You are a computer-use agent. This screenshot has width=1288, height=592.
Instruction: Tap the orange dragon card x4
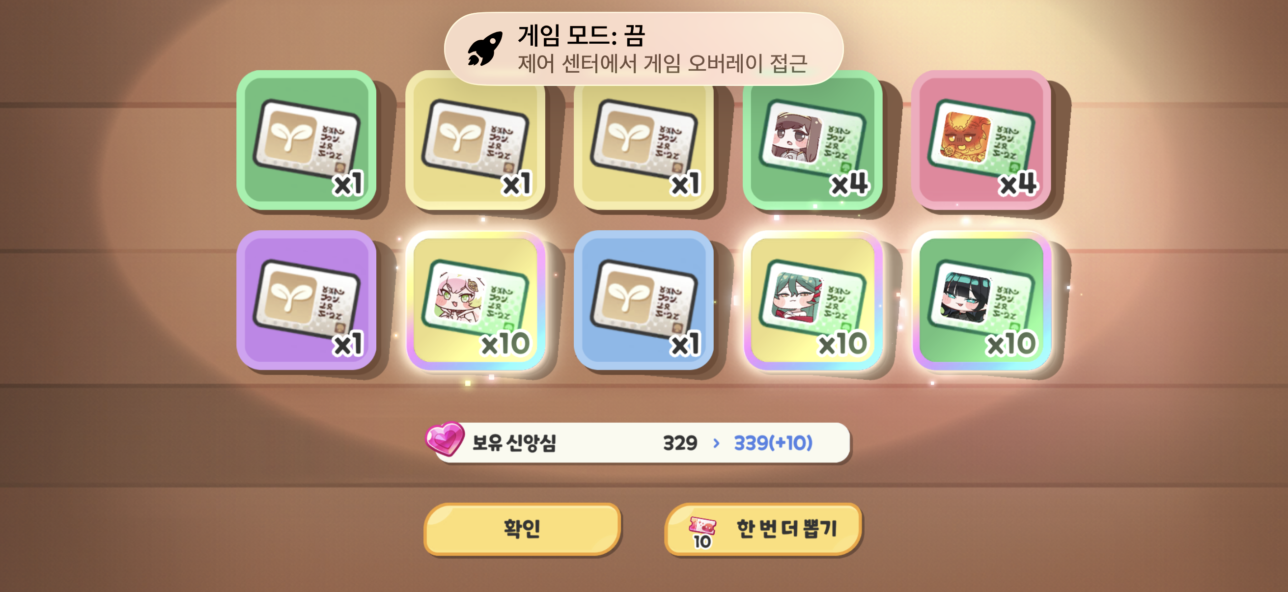(981, 140)
